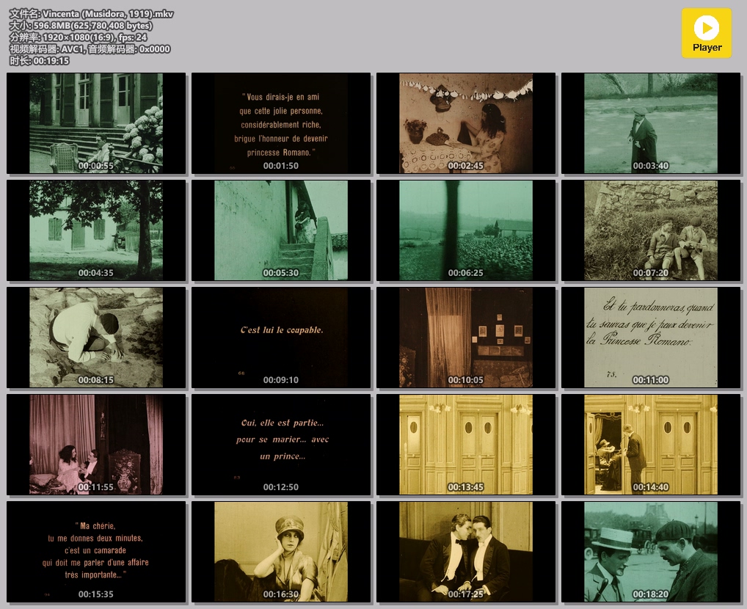
Task: Open the woman in hat frame at 00:16:30
Action: [281, 552]
